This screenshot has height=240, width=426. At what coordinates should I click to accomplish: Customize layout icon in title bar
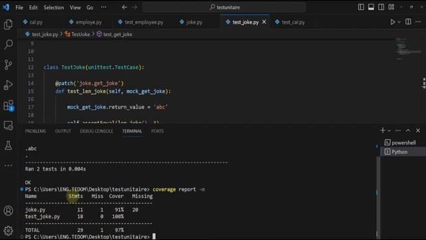(x=391, y=7)
